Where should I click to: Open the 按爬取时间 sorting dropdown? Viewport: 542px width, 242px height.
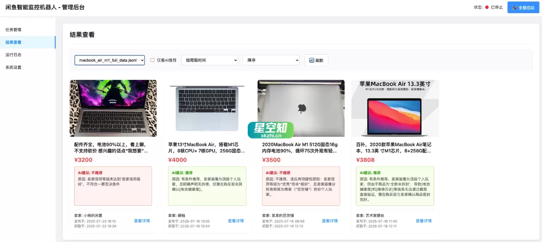pyautogui.click(x=209, y=60)
